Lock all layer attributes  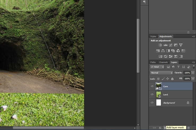coord(172,79)
